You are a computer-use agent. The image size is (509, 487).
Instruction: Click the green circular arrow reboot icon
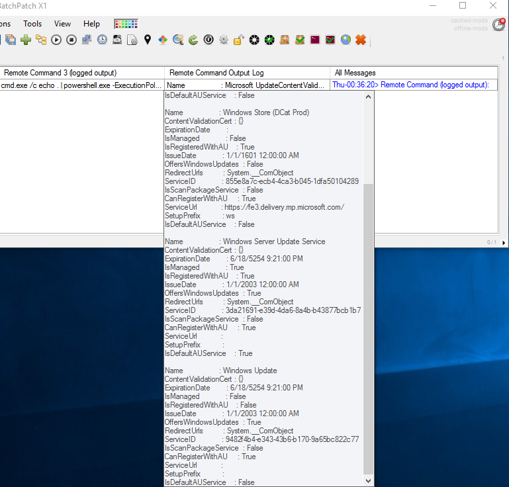click(x=193, y=40)
